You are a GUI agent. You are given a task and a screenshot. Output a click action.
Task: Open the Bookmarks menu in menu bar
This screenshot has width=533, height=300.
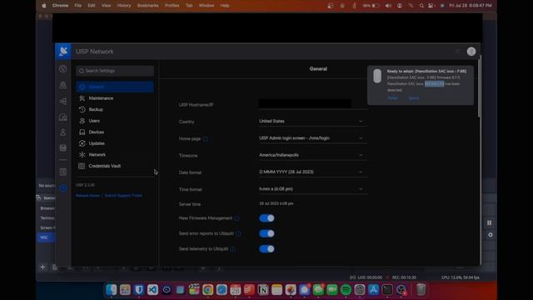(x=148, y=6)
